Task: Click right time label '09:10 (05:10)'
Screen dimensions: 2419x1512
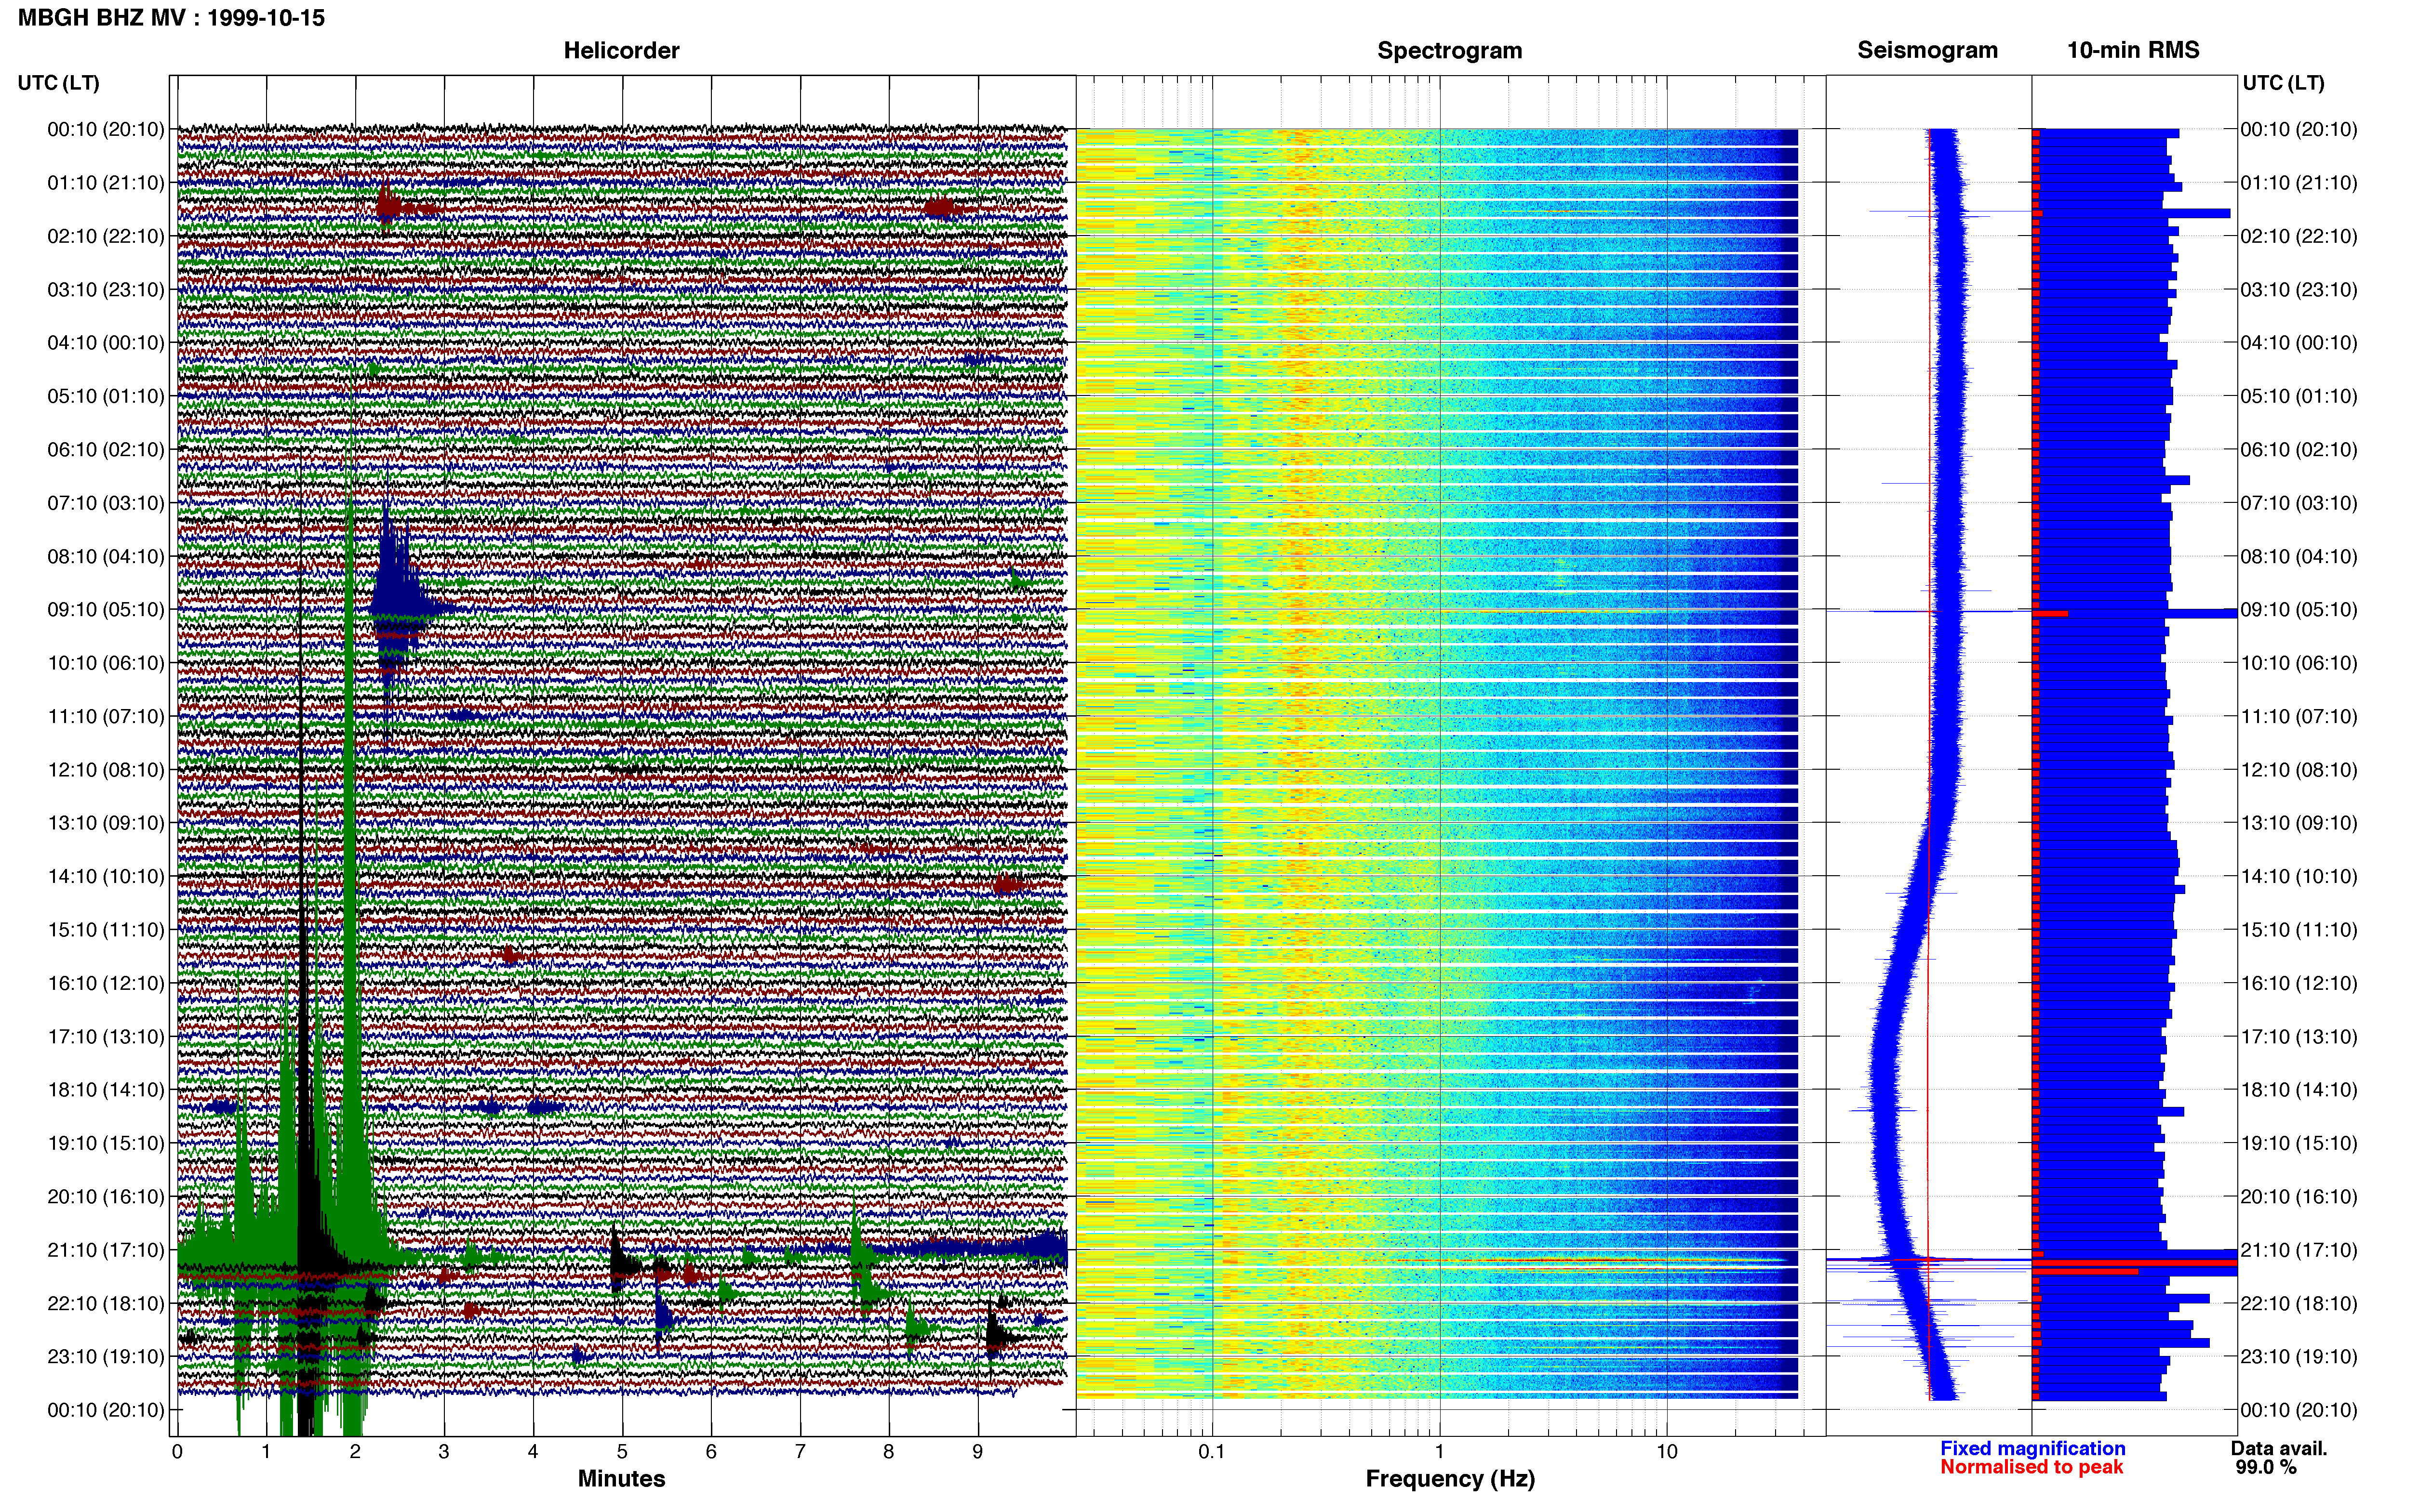Action: (x=2299, y=609)
